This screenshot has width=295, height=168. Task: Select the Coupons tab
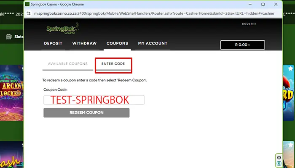[x=117, y=43]
